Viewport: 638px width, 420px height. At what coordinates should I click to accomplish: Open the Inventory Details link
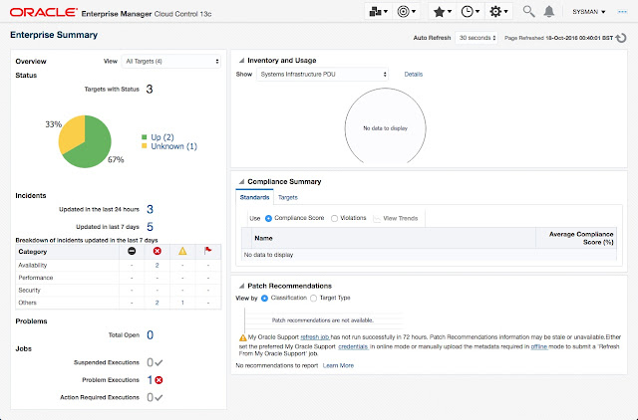(x=414, y=75)
